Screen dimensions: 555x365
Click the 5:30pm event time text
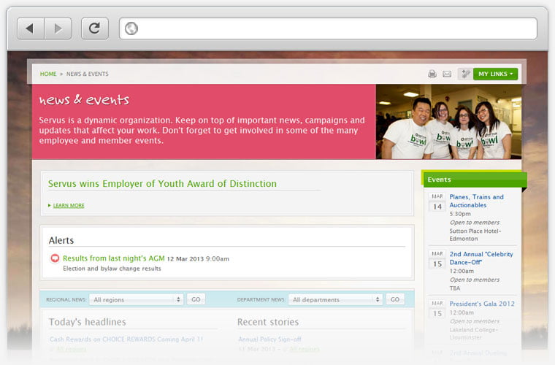click(460, 214)
